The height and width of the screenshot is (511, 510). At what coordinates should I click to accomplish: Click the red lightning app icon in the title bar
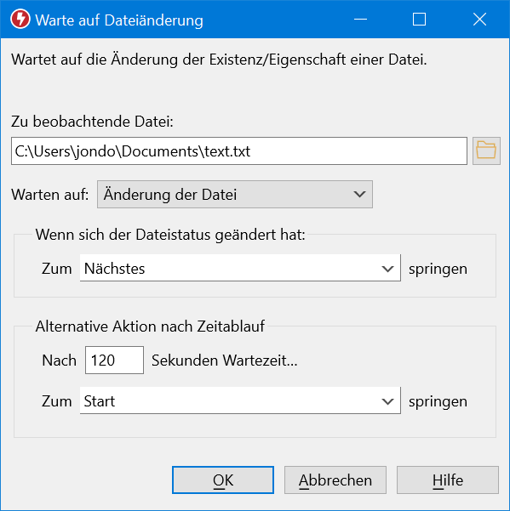pos(20,20)
